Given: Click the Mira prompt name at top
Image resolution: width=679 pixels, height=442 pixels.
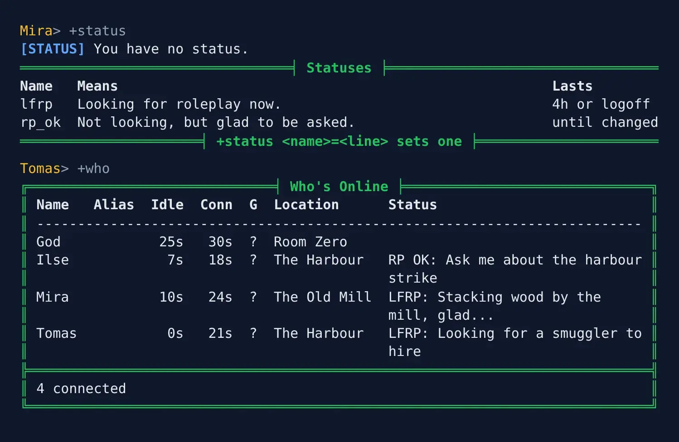Looking at the screenshot, I should click(36, 31).
